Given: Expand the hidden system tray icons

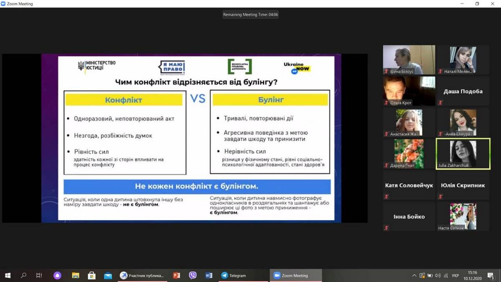Looking at the screenshot, I should tap(414, 275).
